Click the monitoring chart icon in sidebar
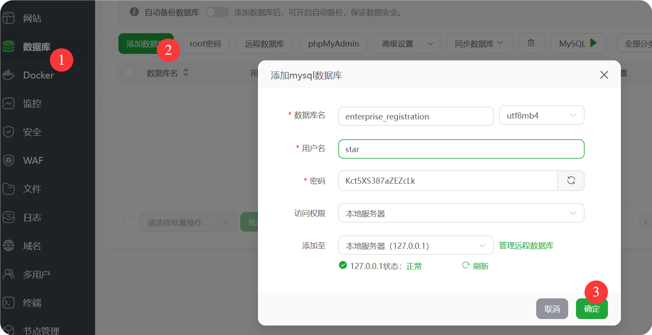 9,103
